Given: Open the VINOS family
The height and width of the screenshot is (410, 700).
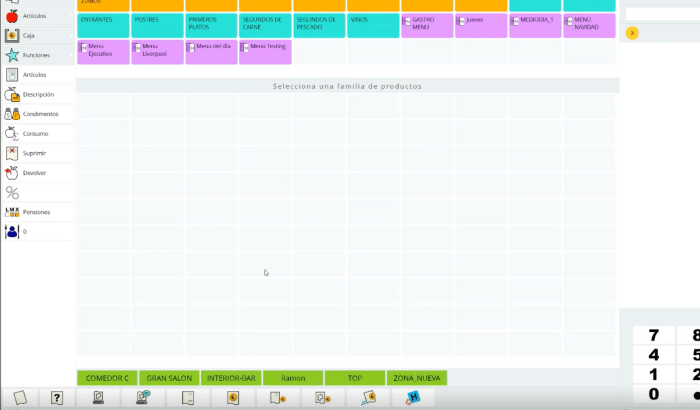Looking at the screenshot, I should [373, 25].
